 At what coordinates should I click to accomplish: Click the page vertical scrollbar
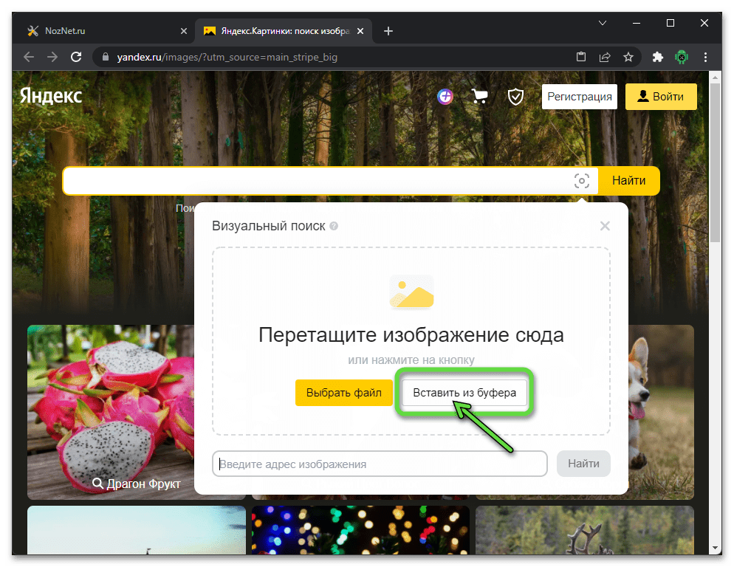(x=715, y=162)
